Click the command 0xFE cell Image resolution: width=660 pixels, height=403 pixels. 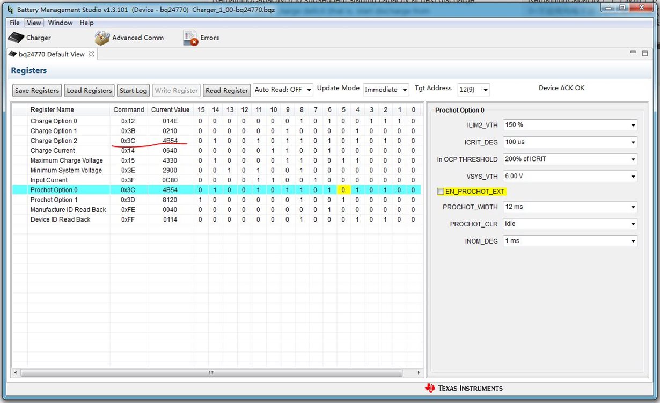click(129, 210)
